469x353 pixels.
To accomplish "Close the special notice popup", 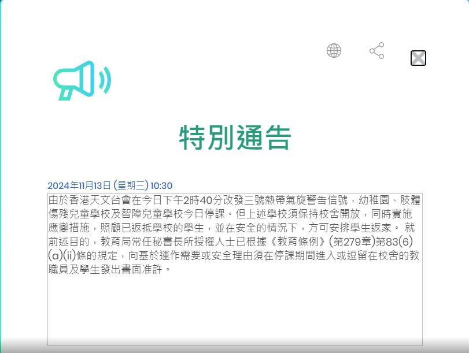I will point(418,58).
